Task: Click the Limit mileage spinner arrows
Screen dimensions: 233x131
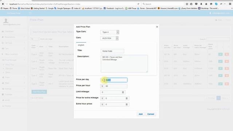Action: coord(123,92)
